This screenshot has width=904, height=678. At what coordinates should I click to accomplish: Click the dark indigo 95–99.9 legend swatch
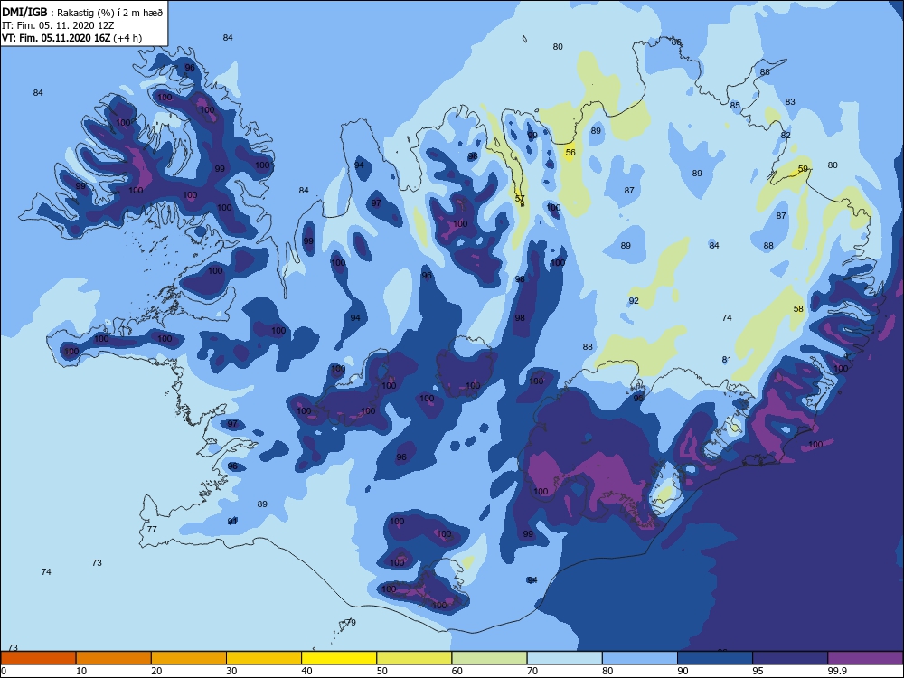790,658
